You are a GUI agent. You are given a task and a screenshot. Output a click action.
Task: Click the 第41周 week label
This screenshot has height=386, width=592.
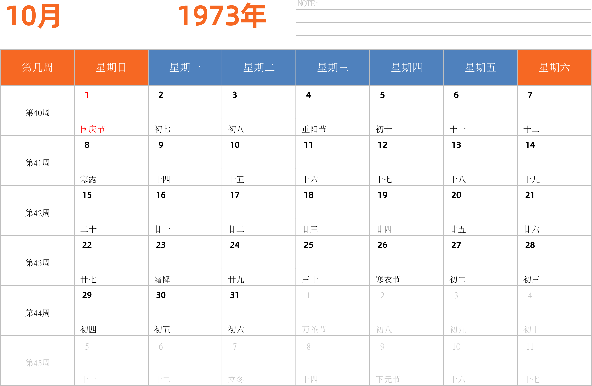(x=37, y=163)
